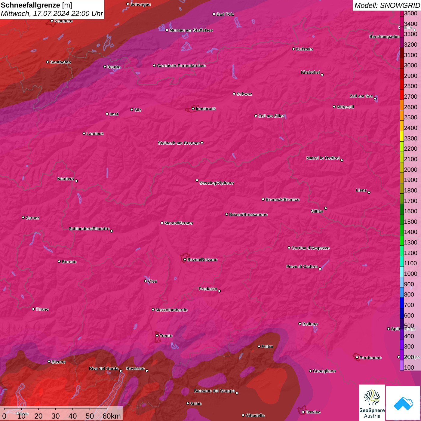The image size is (421, 421).
Task: Click the date Mittwoch, 17.07.2024 22:00 Uhr
Action: (x=52, y=14)
